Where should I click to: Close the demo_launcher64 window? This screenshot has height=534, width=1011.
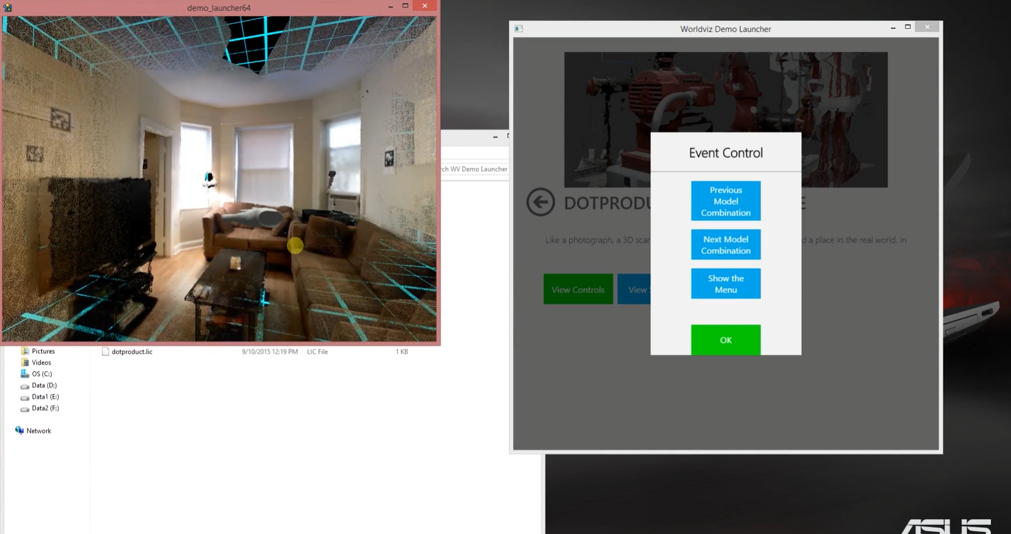tap(425, 6)
